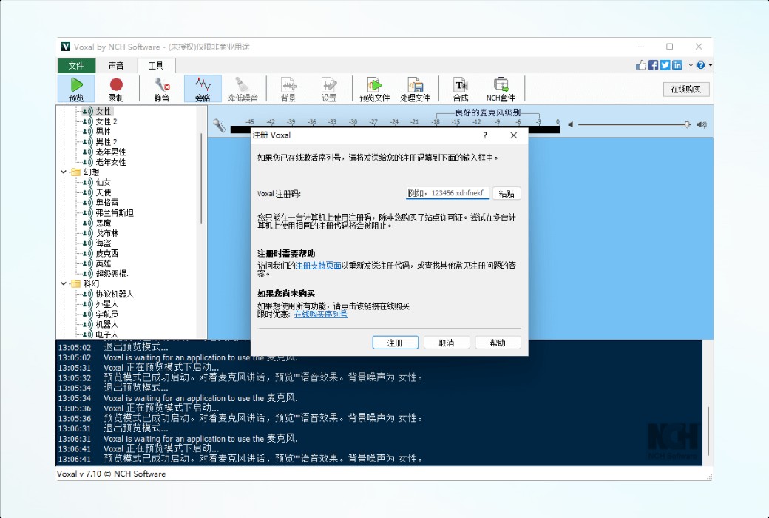
Task: Click the 注册 register button
Action: 396,343
